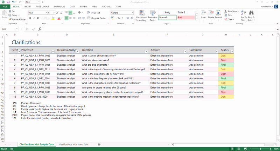Click the Borders icon
The image size is (280, 151).
[x=45, y=18]
